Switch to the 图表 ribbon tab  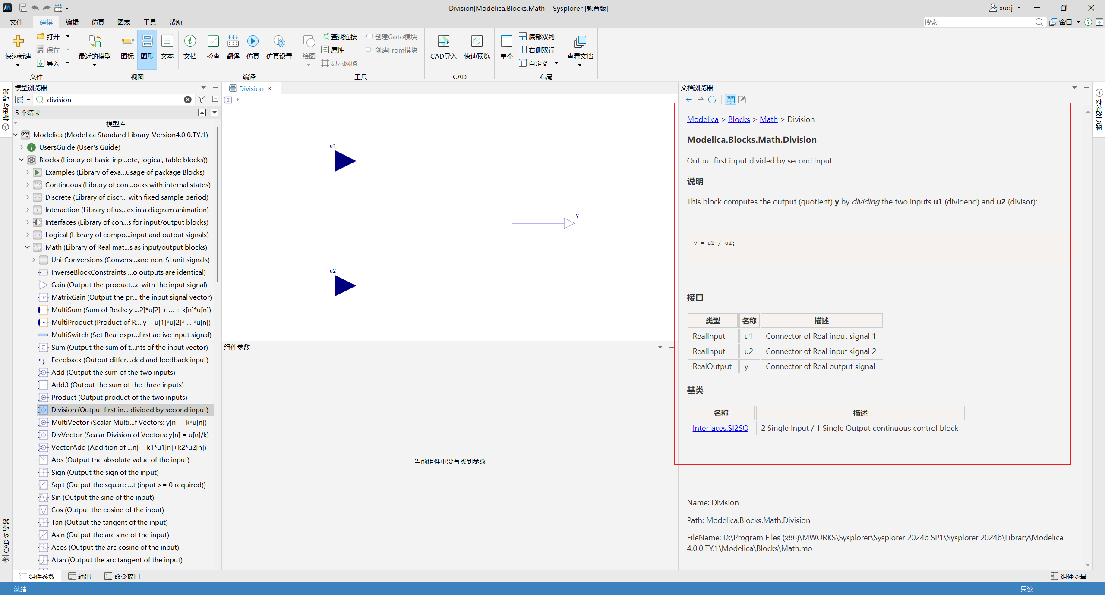[124, 22]
